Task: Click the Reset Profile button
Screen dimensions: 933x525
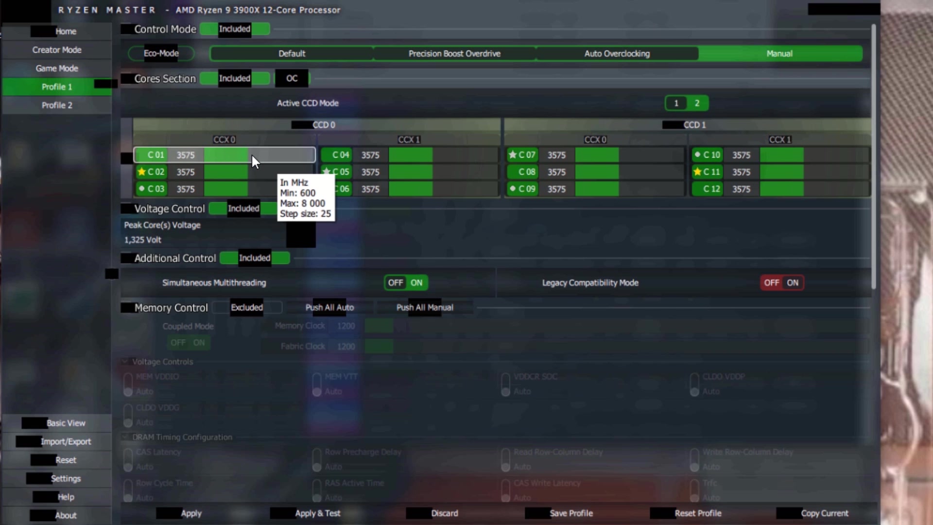Action: [x=686, y=513]
